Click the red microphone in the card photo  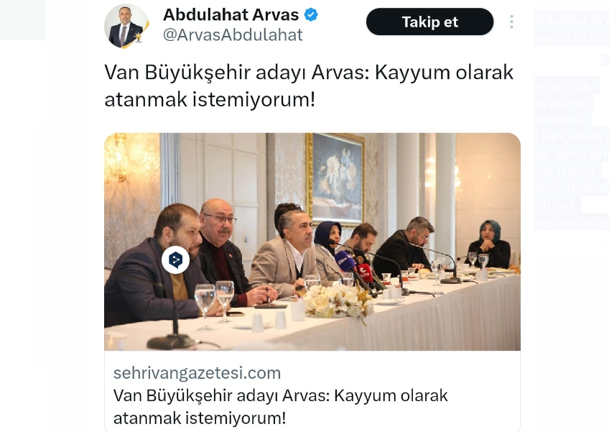click(x=365, y=272)
